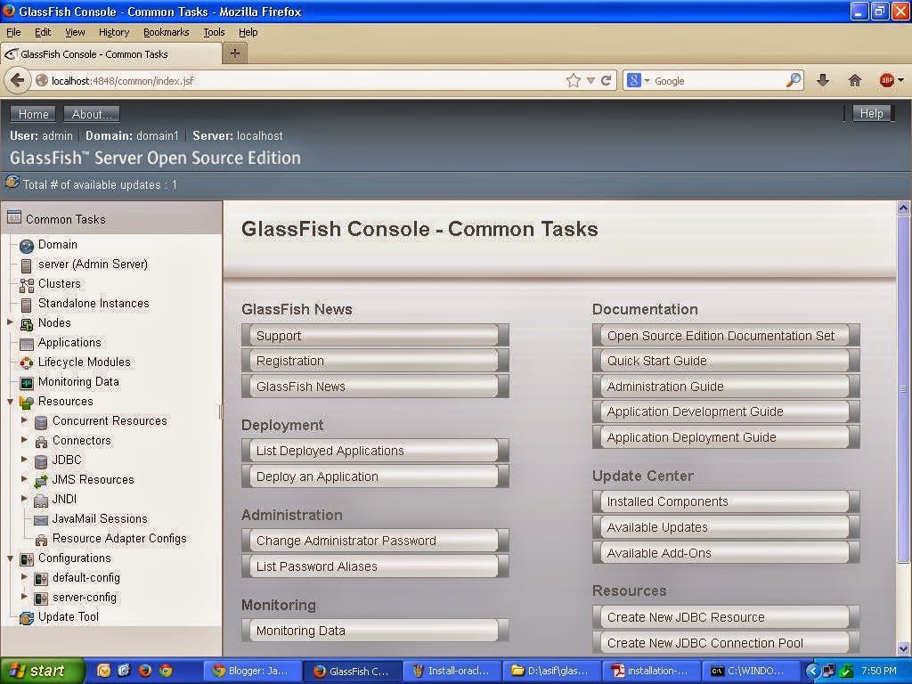912x684 pixels.
Task: Click the default-config icon
Action: click(41, 579)
